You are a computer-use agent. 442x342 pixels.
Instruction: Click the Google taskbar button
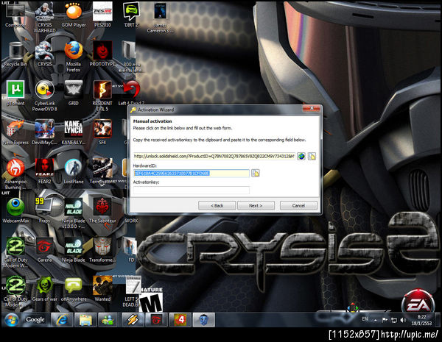click(x=35, y=320)
